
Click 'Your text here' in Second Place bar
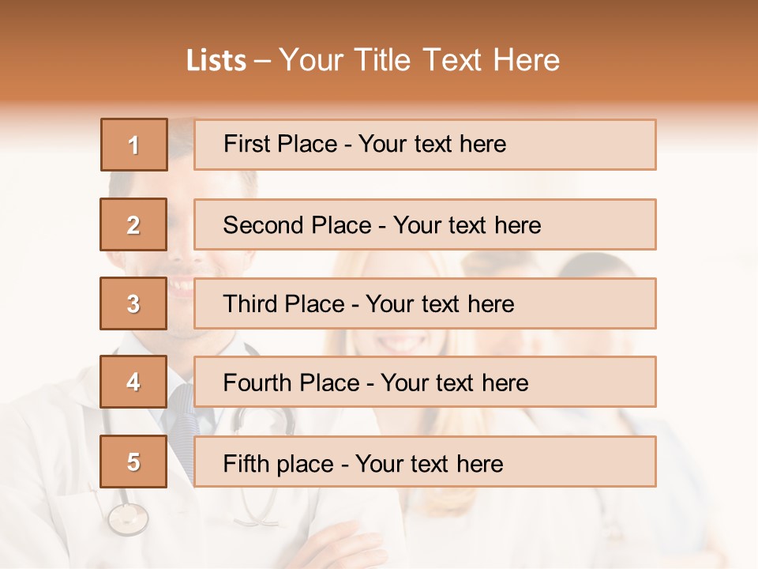pos(467,225)
